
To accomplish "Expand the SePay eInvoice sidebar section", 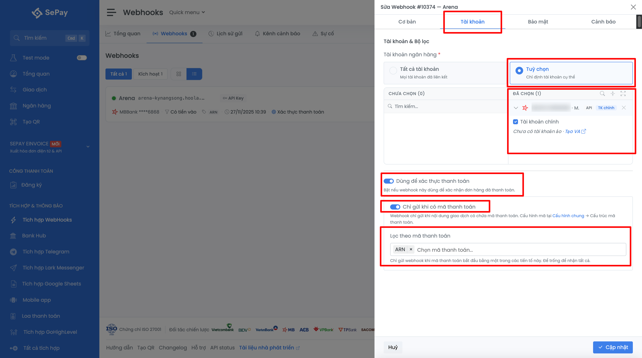I will click(x=88, y=146).
